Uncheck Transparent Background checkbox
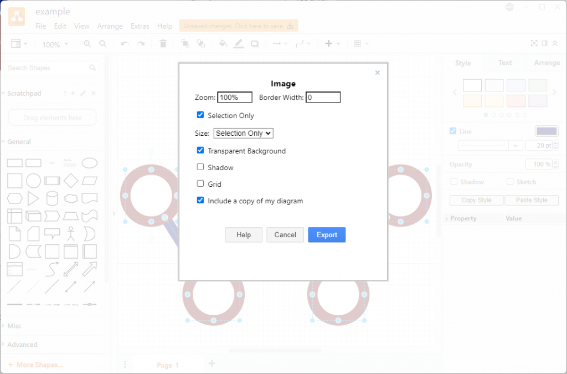567x374 pixels. 200,150
